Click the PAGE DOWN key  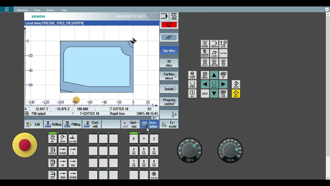[x=223, y=94]
